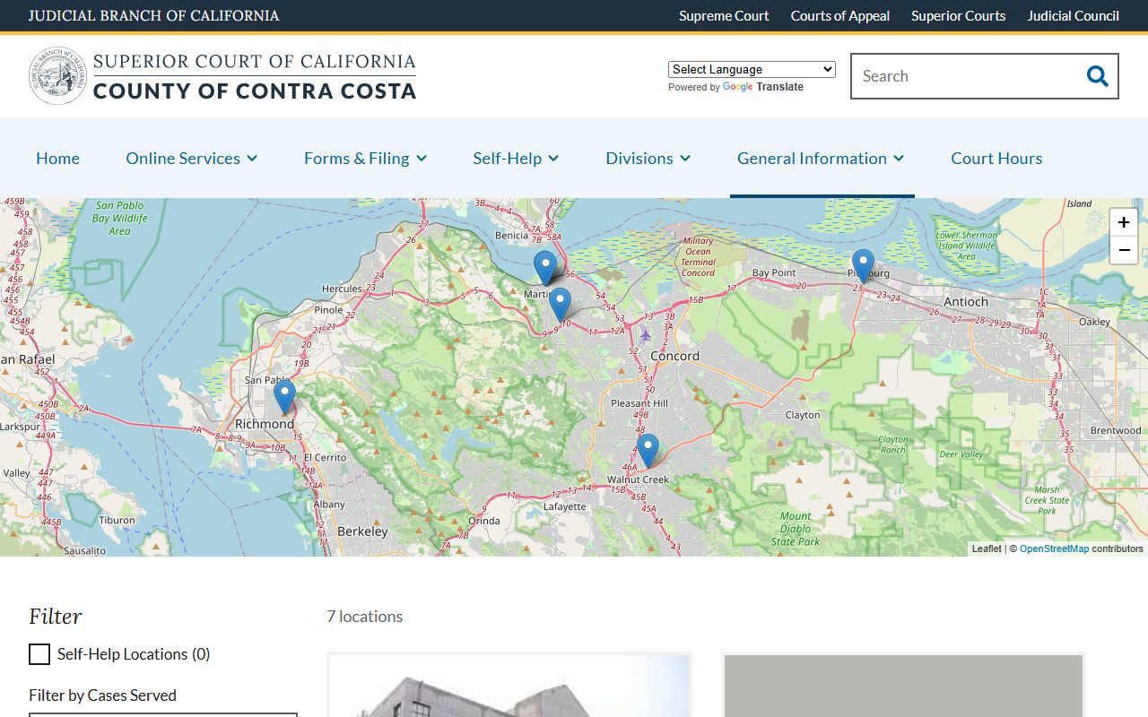Click the Superior Court seal logo
1148x717 pixels.
[57, 76]
